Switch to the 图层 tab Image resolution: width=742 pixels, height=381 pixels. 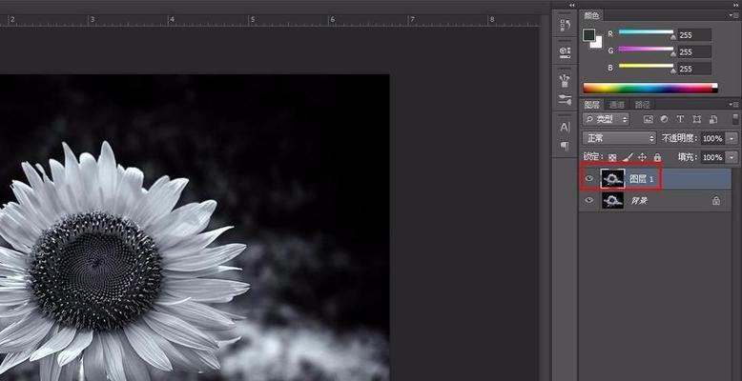(591, 105)
